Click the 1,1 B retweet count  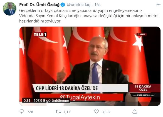[x=68, y=112]
